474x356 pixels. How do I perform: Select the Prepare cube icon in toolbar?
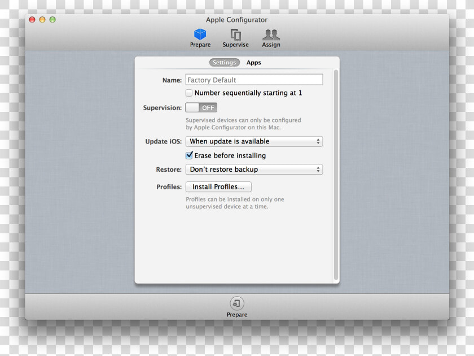tap(200, 34)
